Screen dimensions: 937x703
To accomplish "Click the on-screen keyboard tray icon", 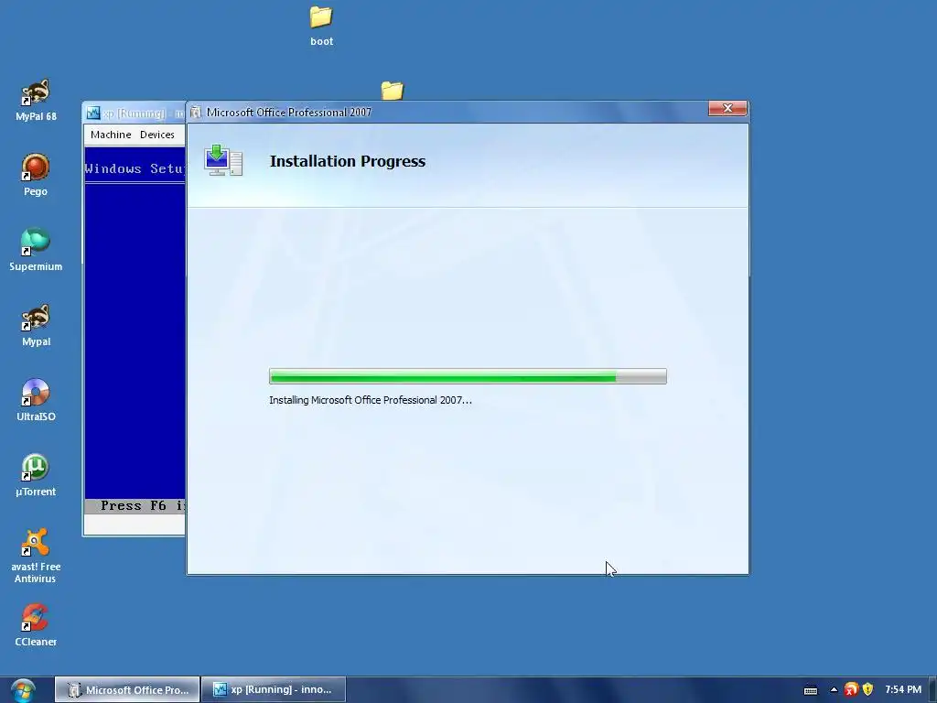I will [x=811, y=690].
